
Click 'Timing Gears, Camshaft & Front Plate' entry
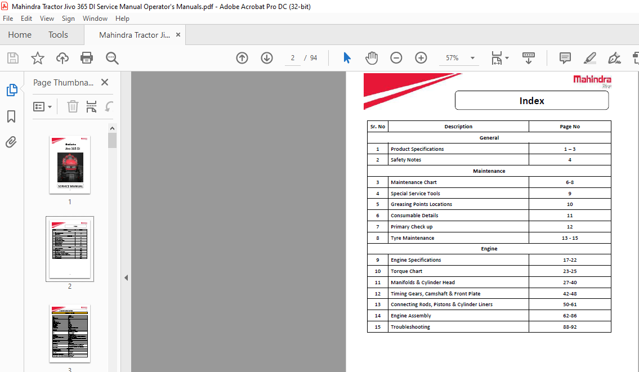(435, 293)
